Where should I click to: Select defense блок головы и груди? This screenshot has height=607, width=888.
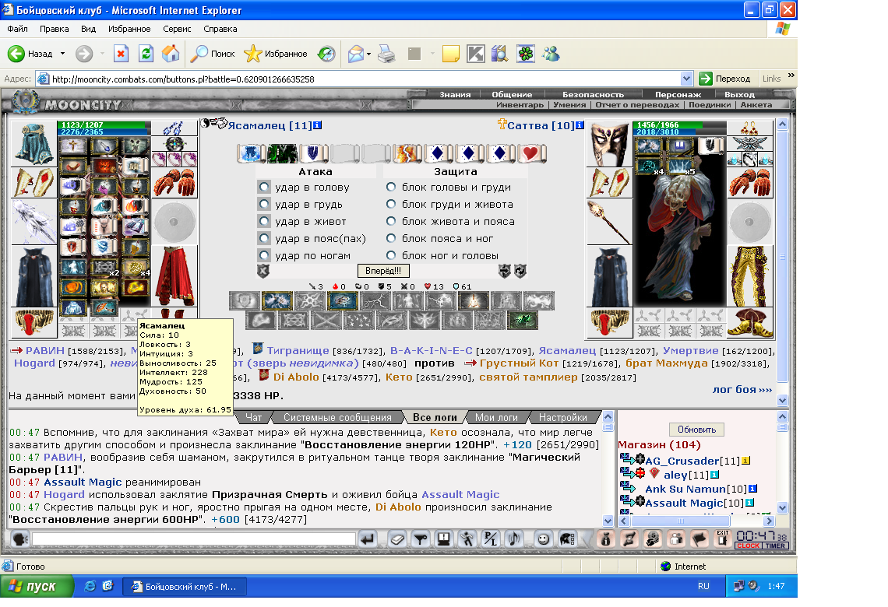391,187
